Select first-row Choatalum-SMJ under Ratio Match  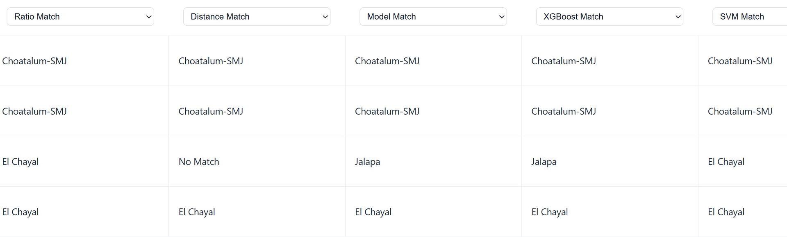pyautogui.click(x=34, y=61)
